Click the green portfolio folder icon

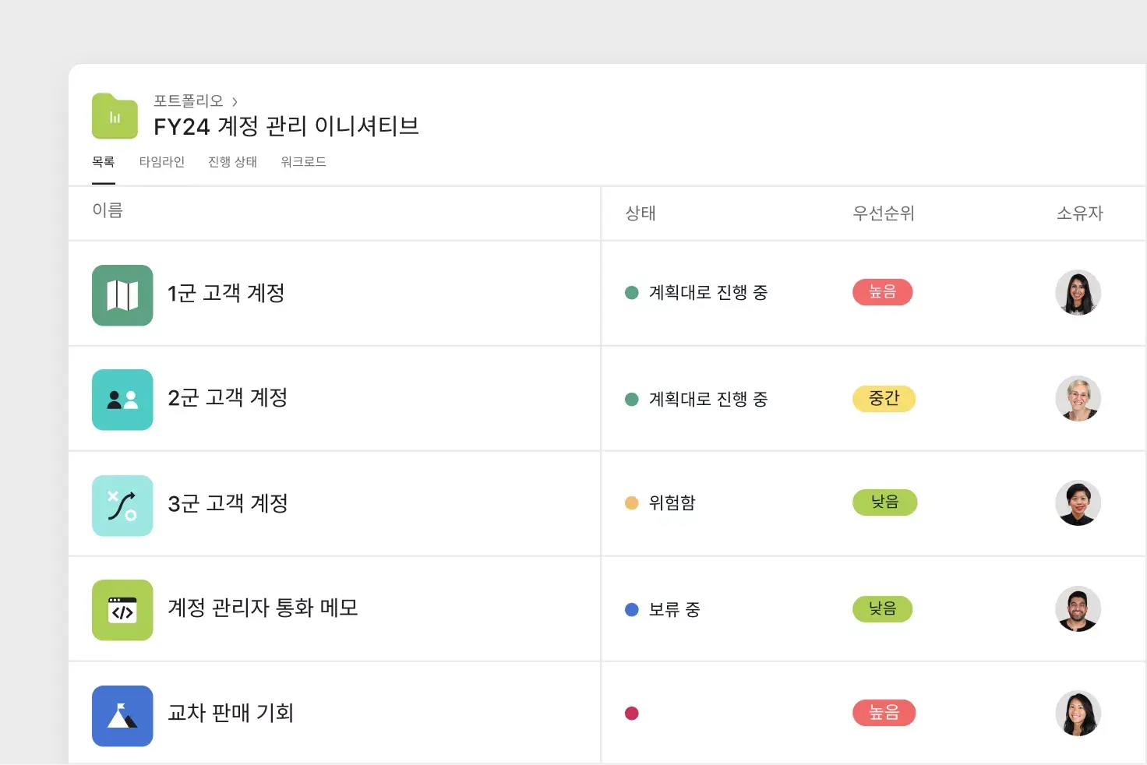point(115,115)
